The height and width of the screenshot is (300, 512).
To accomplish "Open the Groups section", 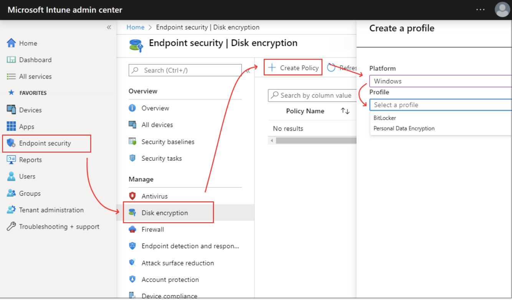I will click(x=30, y=193).
